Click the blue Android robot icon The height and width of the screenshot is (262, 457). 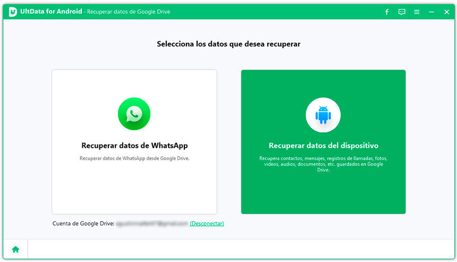point(323,115)
